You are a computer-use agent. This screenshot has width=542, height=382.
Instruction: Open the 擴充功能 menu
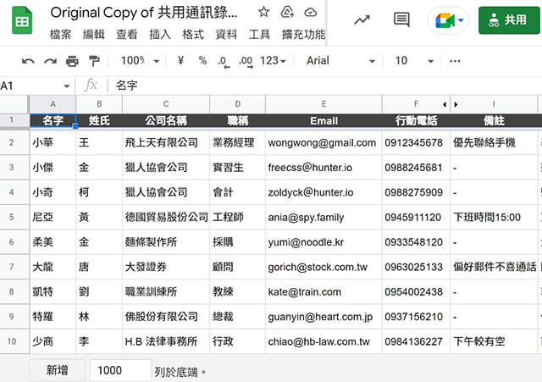[x=303, y=35]
